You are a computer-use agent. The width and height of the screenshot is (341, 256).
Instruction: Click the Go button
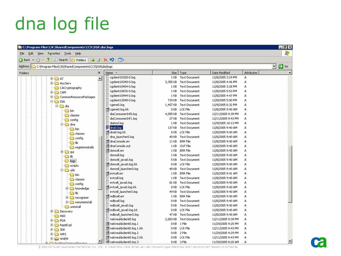pyautogui.click(x=283, y=66)
